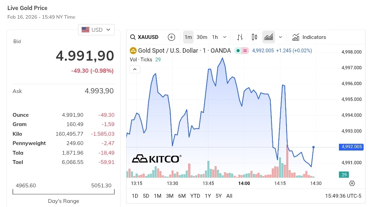This screenshot has width=372, height=207.
Task: Open chart settings hexagon icon
Action: pyautogui.click(x=352, y=183)
